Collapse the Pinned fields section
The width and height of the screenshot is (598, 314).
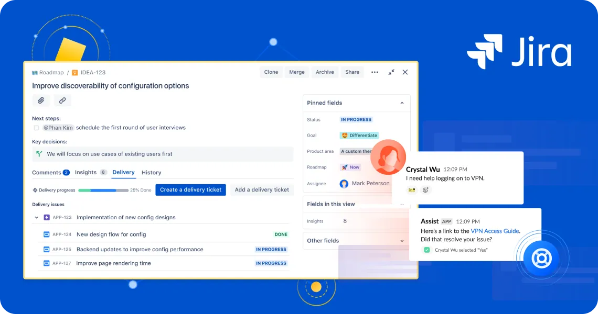tap(402, 103)
